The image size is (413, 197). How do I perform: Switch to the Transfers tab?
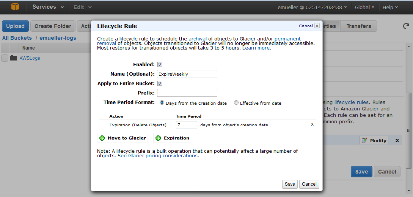358,26
